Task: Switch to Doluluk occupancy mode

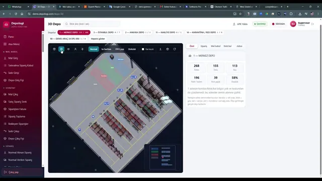Action: tap(132, 49)
